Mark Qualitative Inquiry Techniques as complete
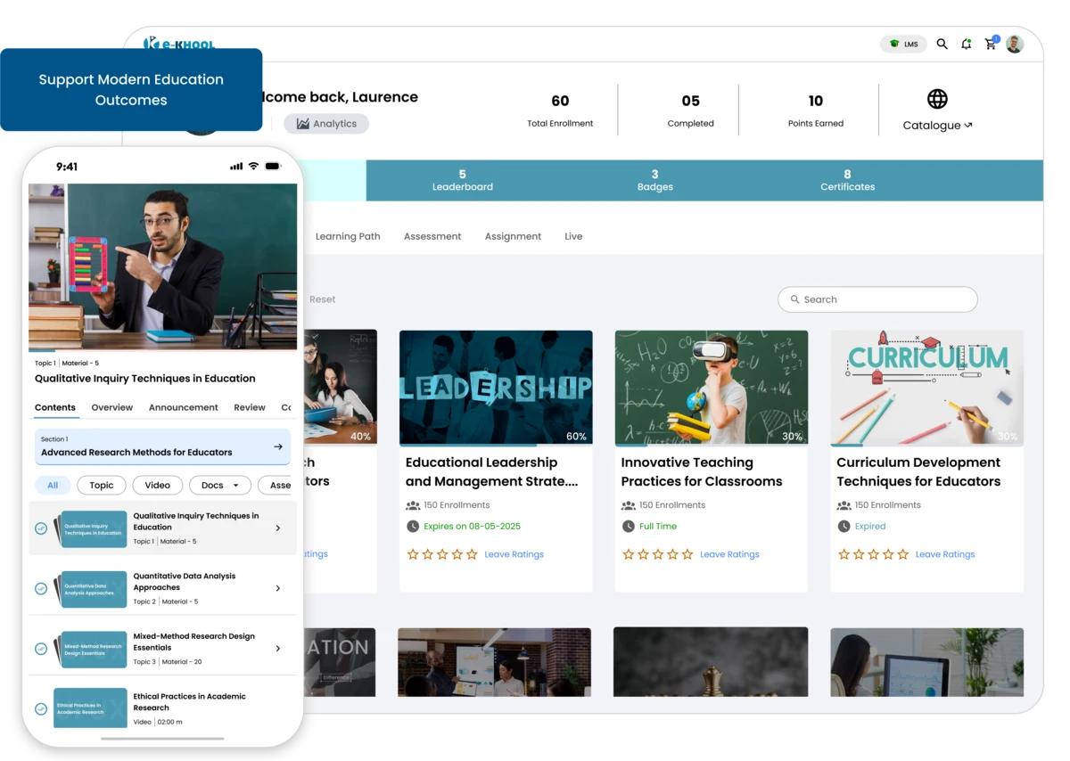Screen dimensions: 1070x761 click(x=39, y=528)
